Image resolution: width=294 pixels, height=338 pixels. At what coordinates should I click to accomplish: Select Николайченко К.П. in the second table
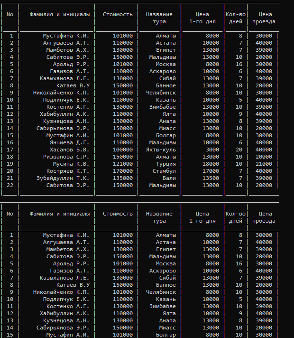coord(61,292)
